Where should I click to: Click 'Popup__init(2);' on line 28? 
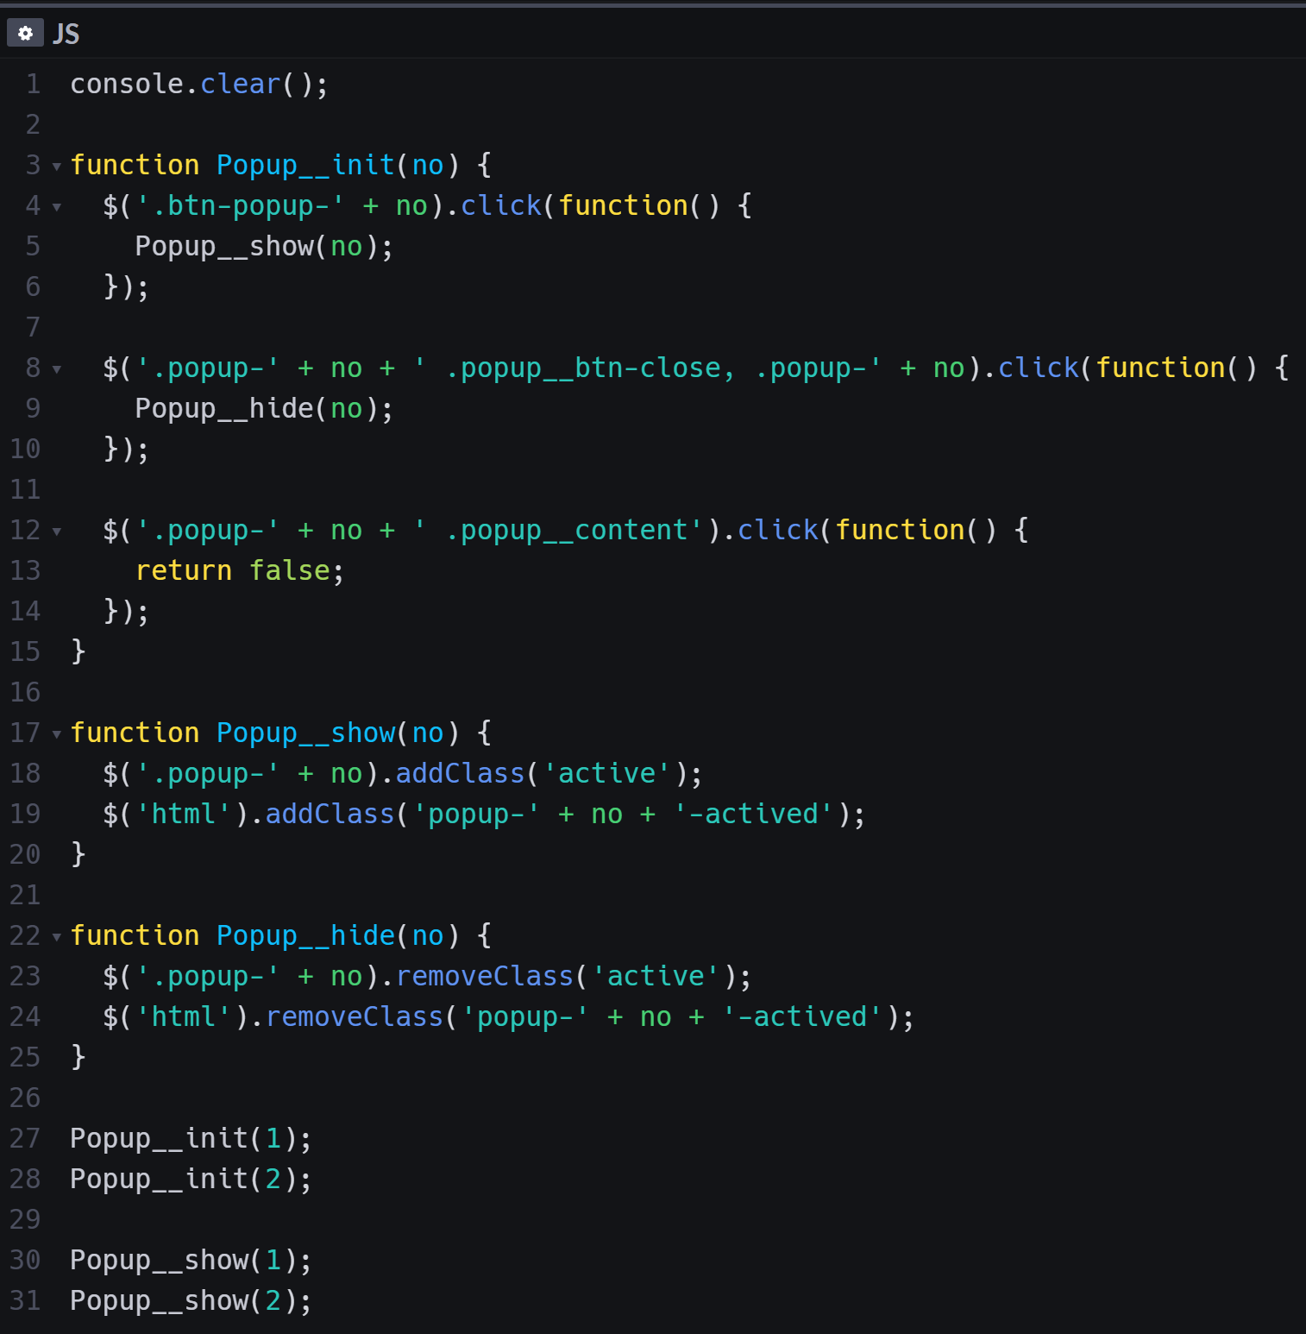[191, 1179]
